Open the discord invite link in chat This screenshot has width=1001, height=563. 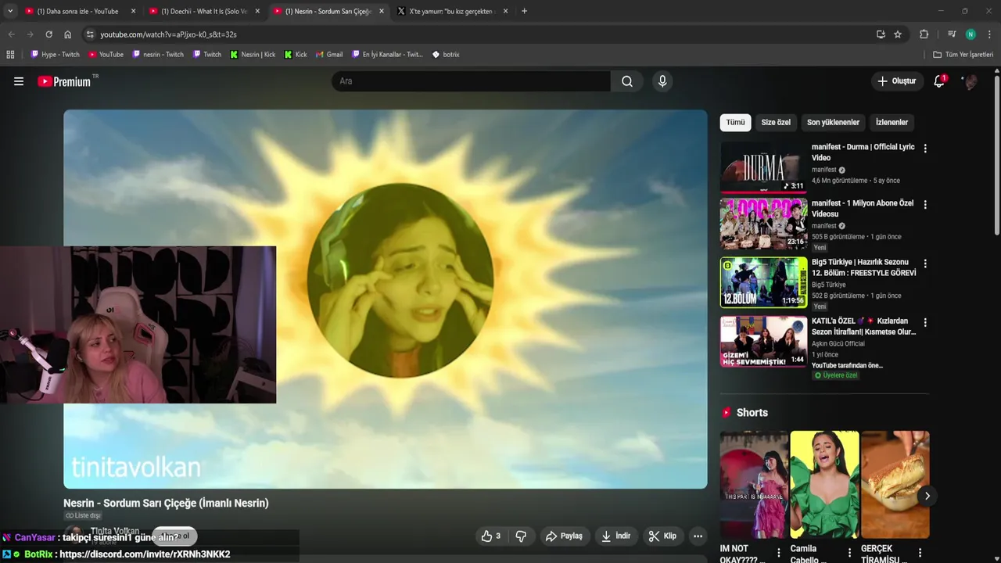(x=145, y=554)
